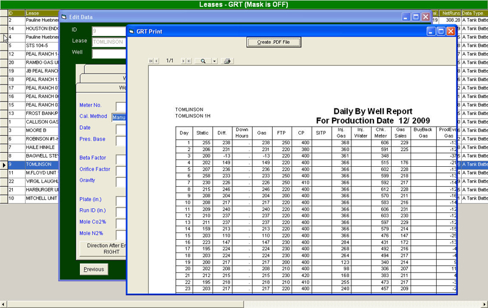Click the right arrow of horizontal scrollbar
The image size is (488, 308).
(484, 304)
